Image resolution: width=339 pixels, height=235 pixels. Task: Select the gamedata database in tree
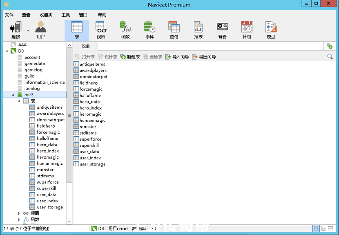pos(35,64)
